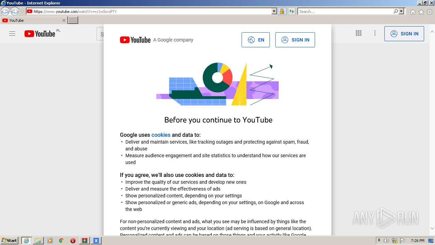Image resolution: width=435 pixels, height=245 pixels.
Task: Open a new blank tab
Action: pyautogui.click(x=73, y=20)
